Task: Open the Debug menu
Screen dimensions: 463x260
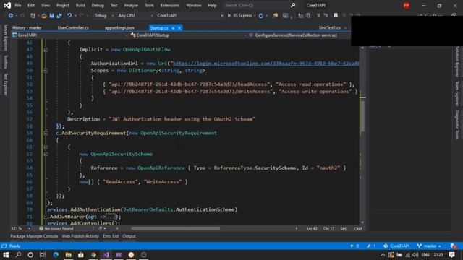Action: (98, 5)
